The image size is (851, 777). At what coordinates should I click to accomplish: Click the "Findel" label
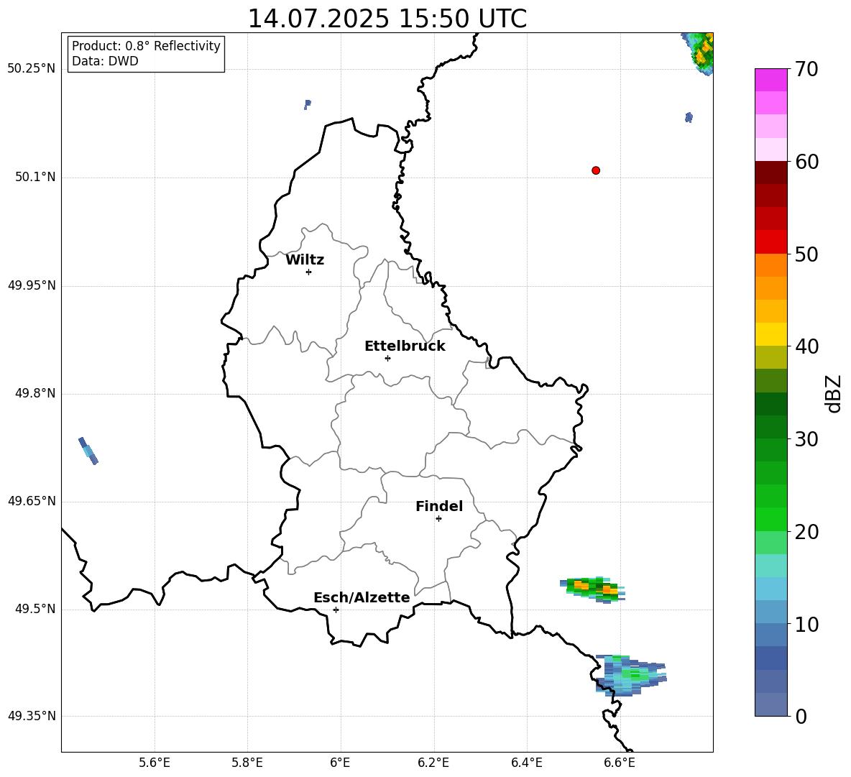point(439,506)
